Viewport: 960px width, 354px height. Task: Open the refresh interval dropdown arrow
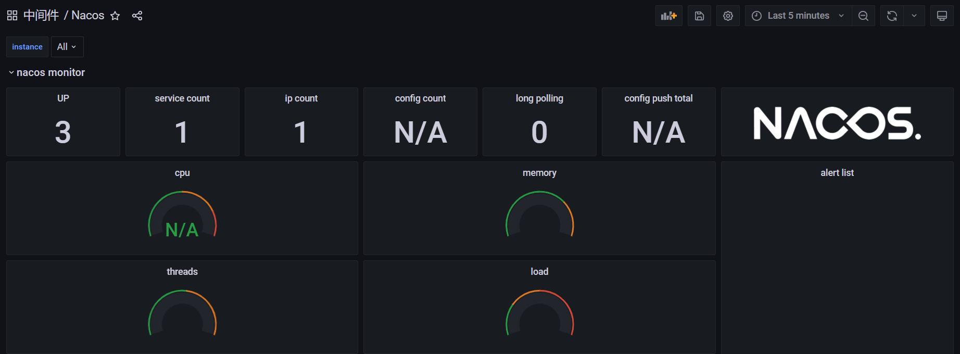pos(914,16)
